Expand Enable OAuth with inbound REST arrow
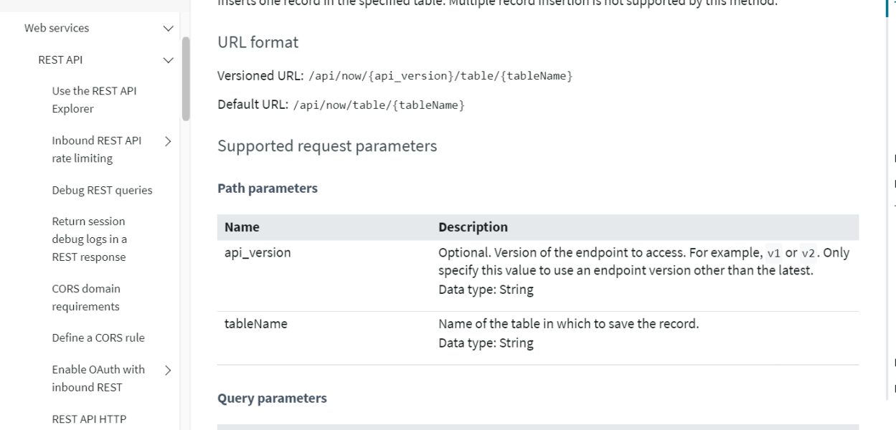896x430 pixels. tap(169, 371)
